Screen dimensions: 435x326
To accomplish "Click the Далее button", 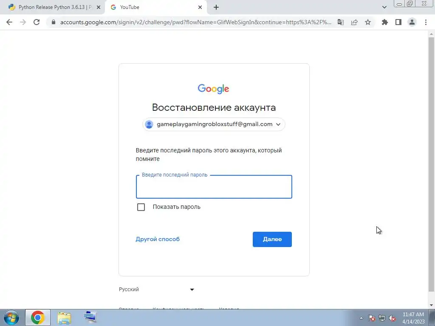I will coord(272,239).
